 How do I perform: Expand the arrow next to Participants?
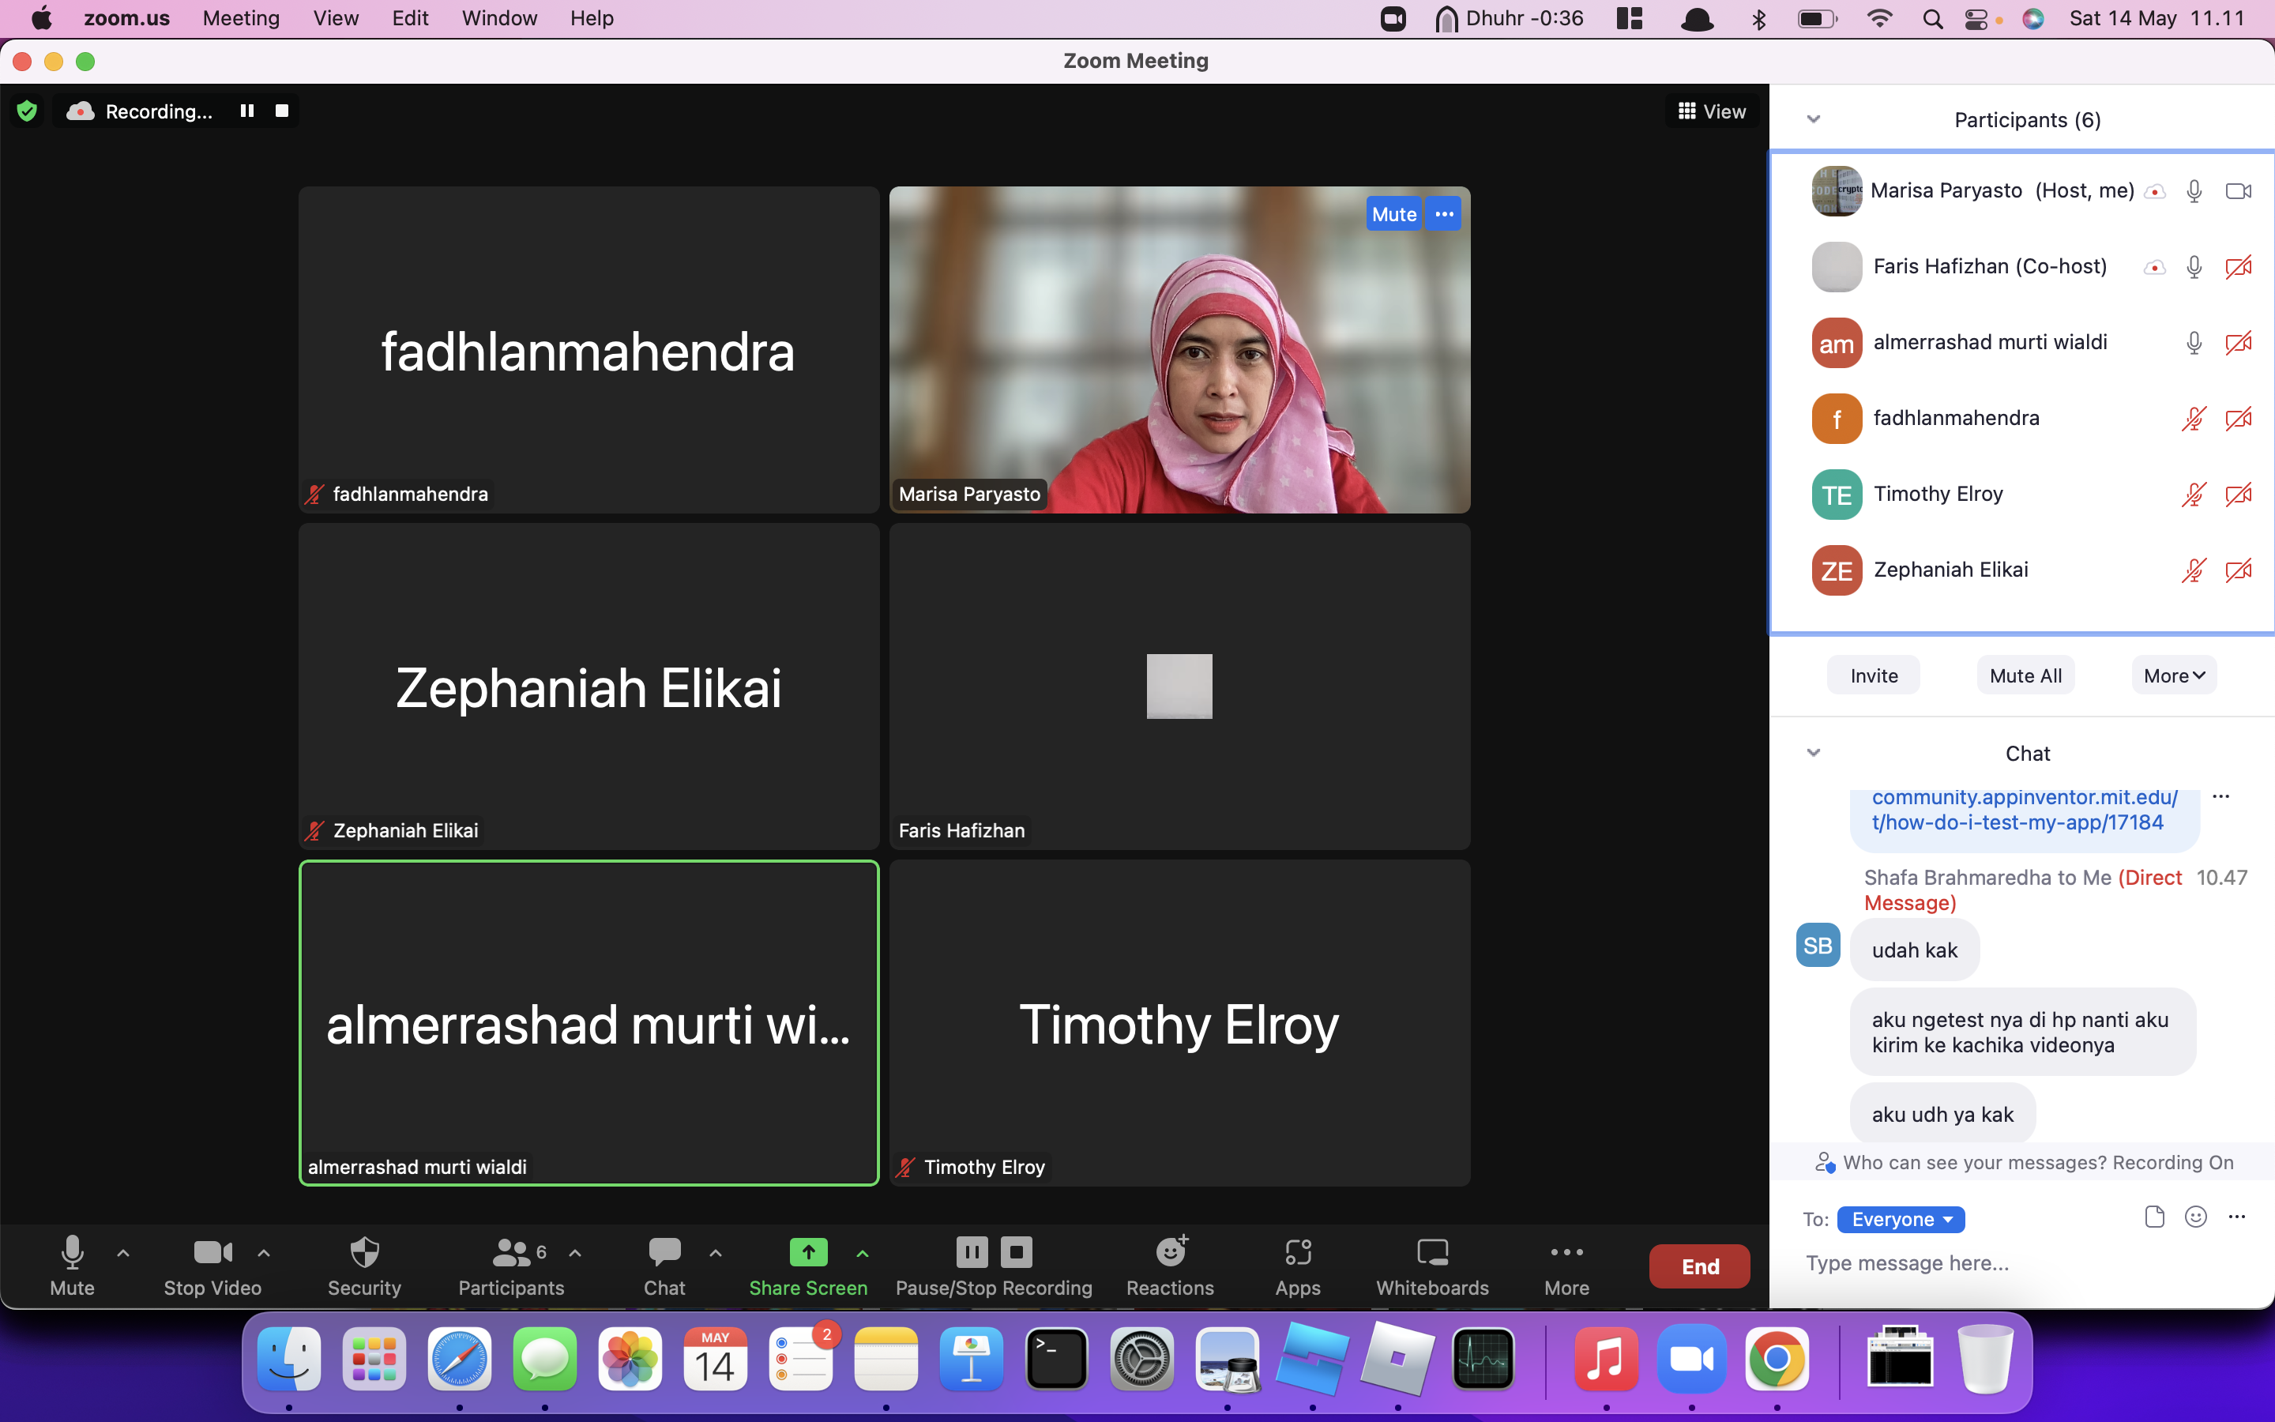pos(575,1253)
